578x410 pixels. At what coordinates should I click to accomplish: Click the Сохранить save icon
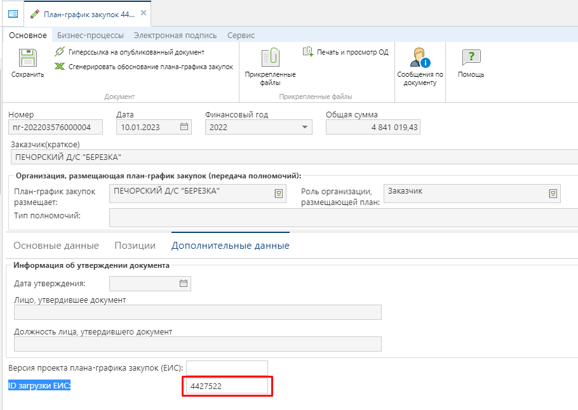pos(27,59)
